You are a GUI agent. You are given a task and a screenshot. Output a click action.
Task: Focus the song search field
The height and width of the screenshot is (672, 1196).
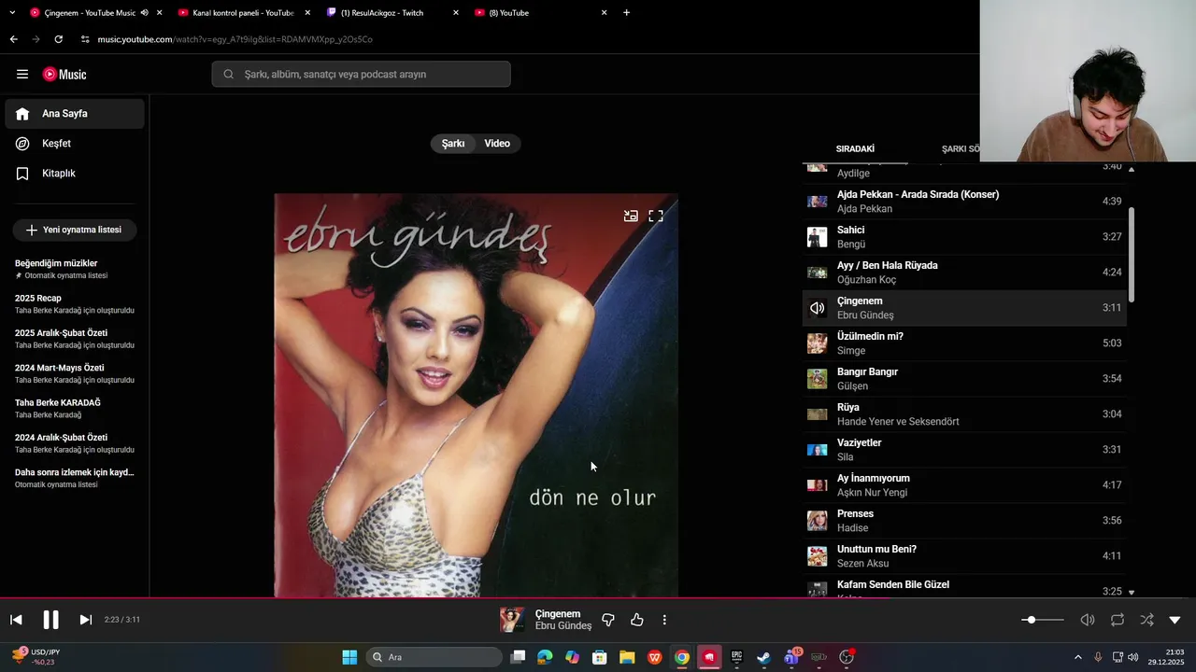[361, 74]
